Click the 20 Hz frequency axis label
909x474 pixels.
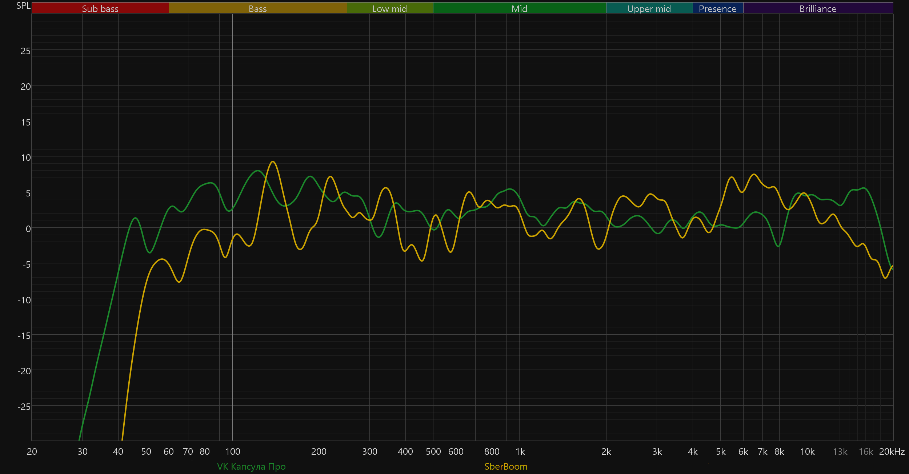click(32, 452)
